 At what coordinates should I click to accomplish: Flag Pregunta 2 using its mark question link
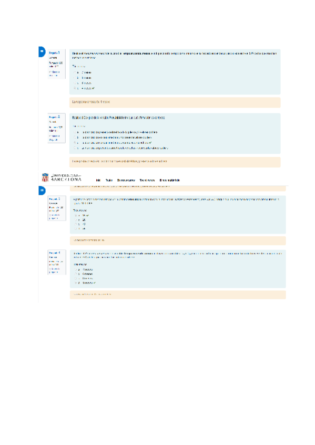[x=54, y=138]
